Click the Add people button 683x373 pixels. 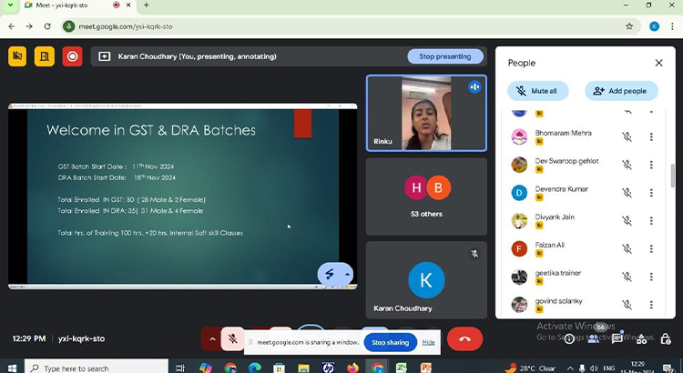pos(620,91)
